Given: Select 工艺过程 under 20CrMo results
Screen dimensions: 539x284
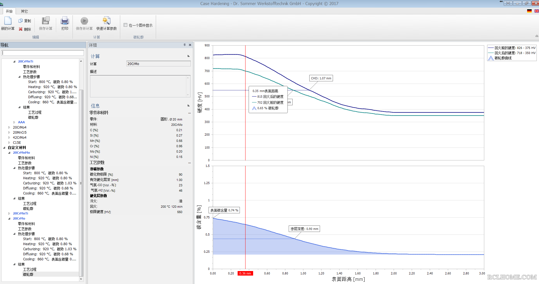Looking at the screenshot, I should tap(30, 269).
